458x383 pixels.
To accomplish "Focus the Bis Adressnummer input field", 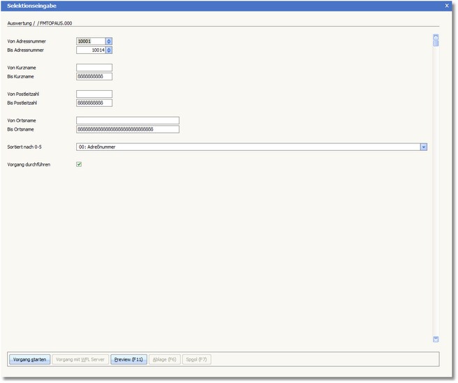I will pos(90,50).
